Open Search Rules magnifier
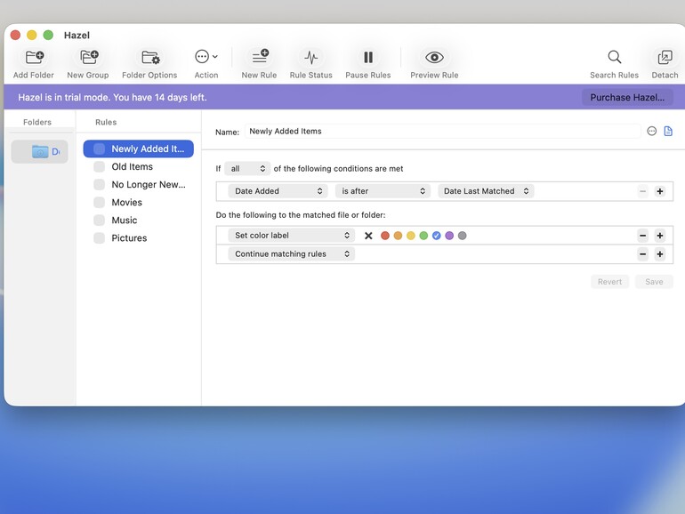 tap(614, 57)
